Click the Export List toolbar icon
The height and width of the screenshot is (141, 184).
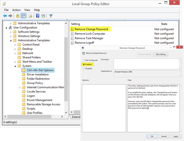point(30,16)
